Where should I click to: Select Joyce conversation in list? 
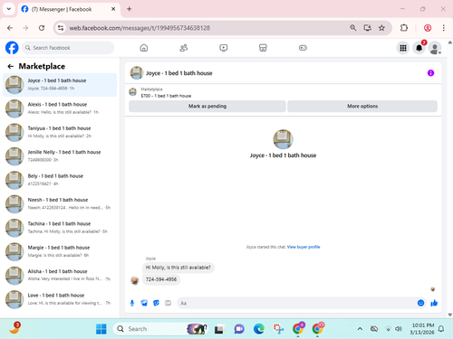pos(60,85)
